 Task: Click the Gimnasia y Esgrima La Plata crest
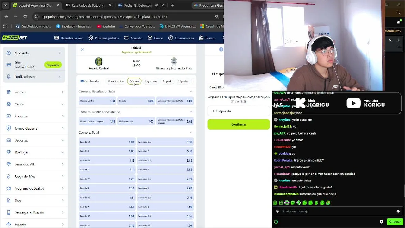pos(174,61)
